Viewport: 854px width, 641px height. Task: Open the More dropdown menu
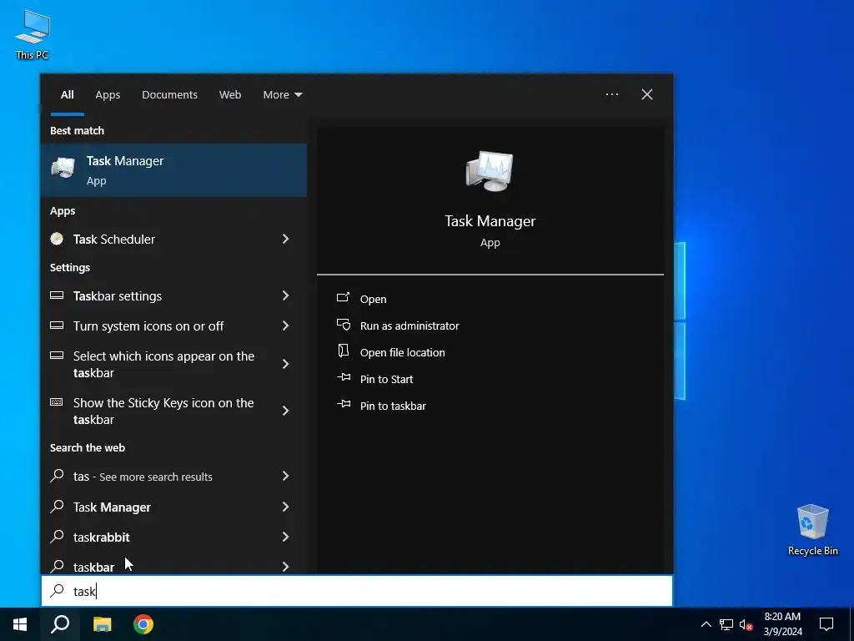[x=282, y=95]
